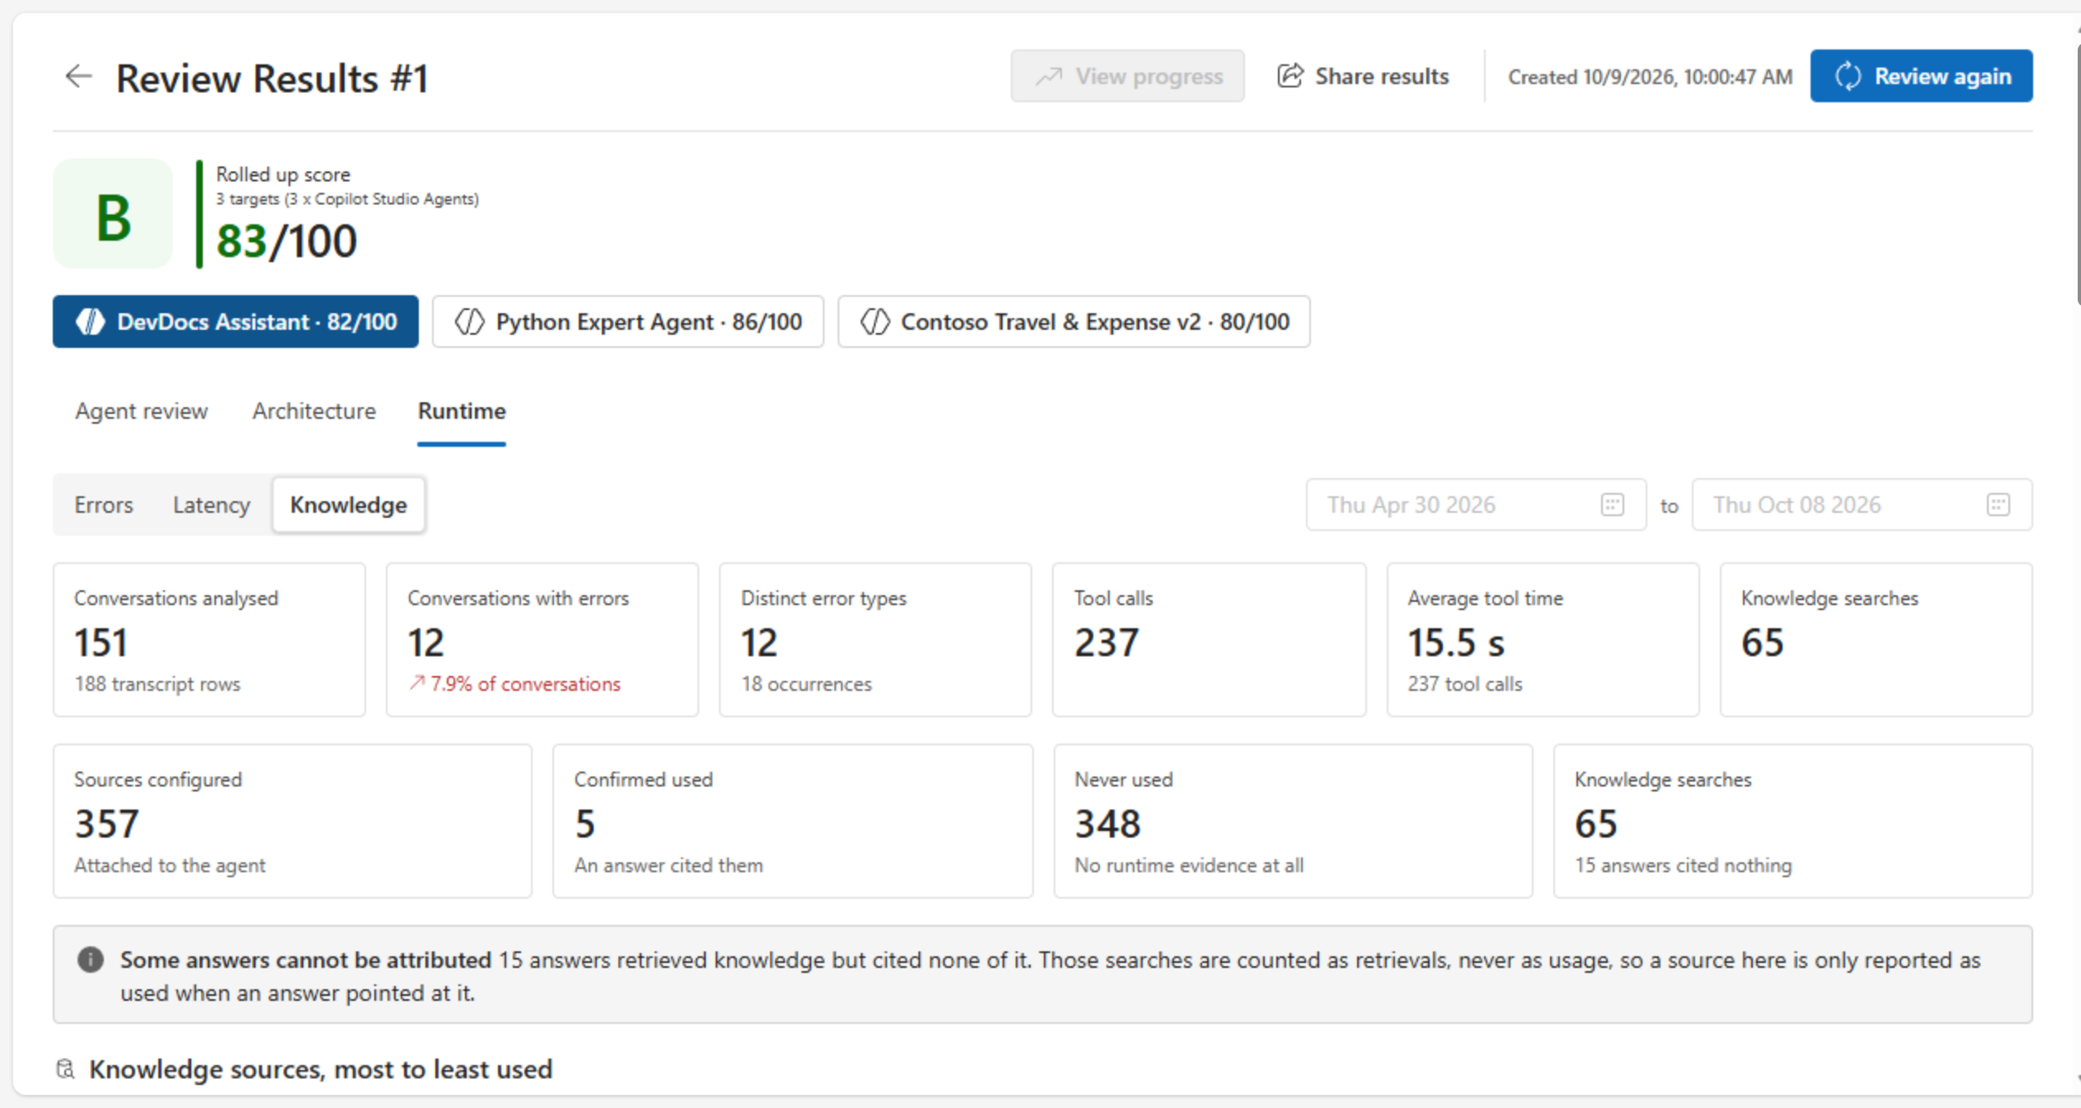The image size is (2081, 1108).
Task: Click the Never used 348 card
Action: (1293, 821)
